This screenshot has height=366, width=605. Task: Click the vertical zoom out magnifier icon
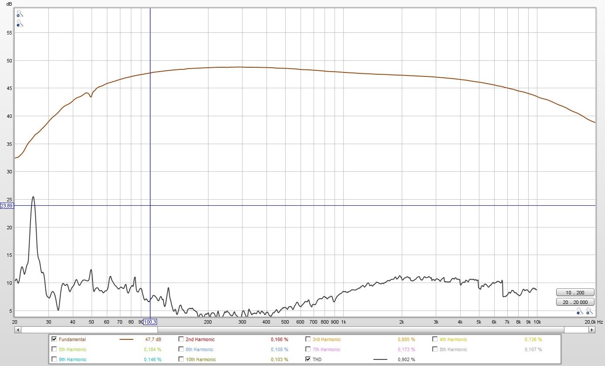pos(19,23)
